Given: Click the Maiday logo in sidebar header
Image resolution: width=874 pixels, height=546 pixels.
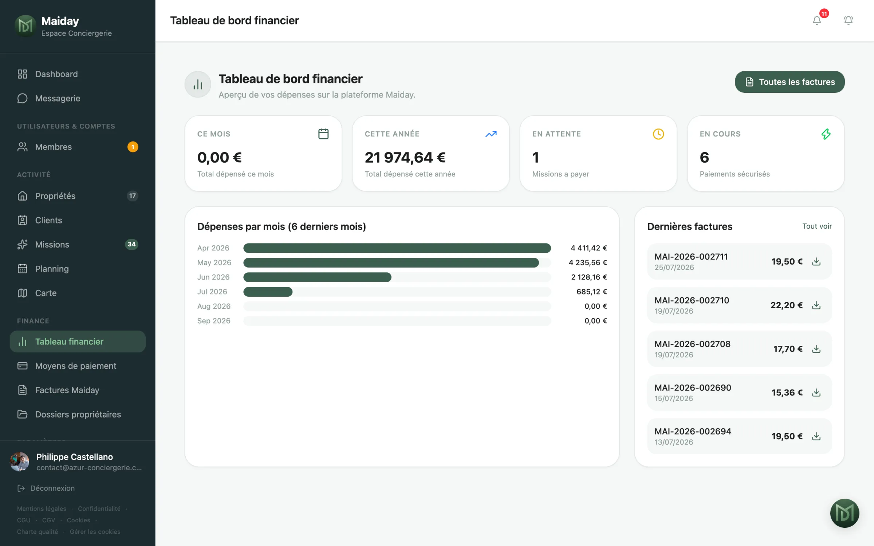Looking at the screenshot, I should point(25,26).
